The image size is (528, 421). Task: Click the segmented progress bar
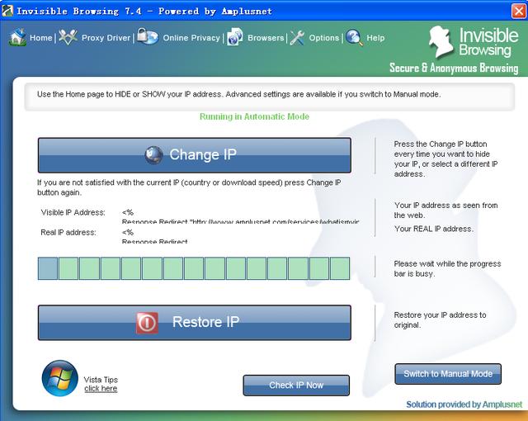[x=194, y=268]
